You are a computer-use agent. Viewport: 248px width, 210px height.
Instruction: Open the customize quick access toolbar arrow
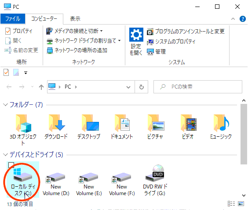point(26,73)
